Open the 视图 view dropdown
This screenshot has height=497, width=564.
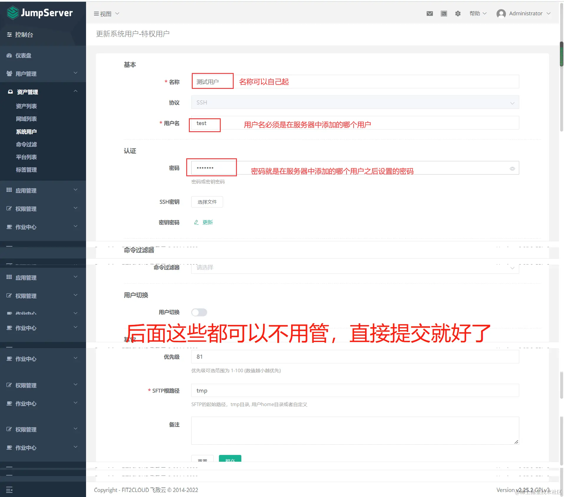106,14
